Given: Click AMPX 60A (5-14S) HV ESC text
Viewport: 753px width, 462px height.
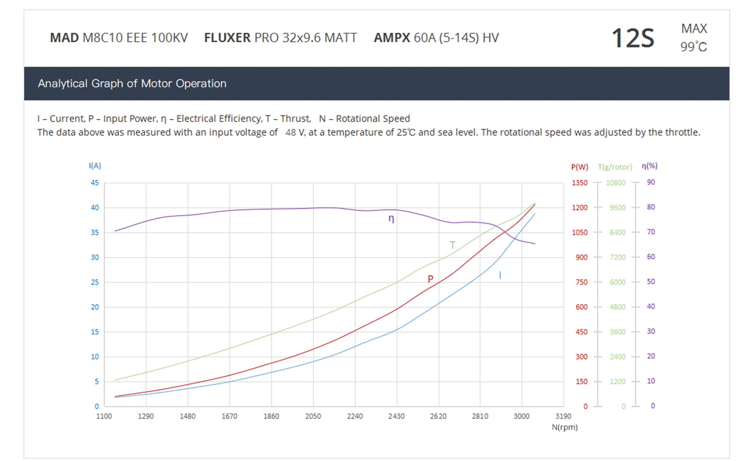Looking at the screenshot, I should click(x=436, y=38).
